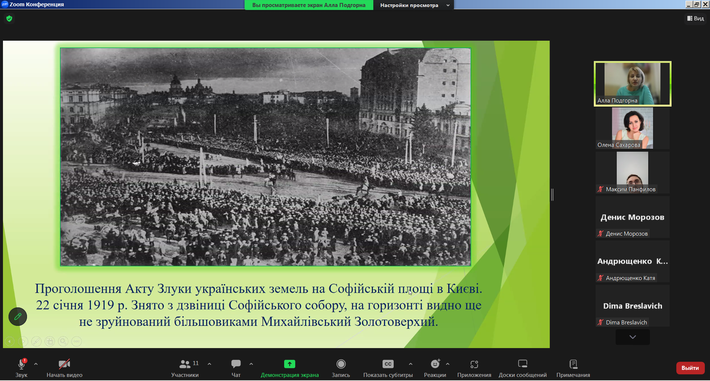Open the Приложения apps panel
This screenshot has width=710, height=381.
point(474,368)
